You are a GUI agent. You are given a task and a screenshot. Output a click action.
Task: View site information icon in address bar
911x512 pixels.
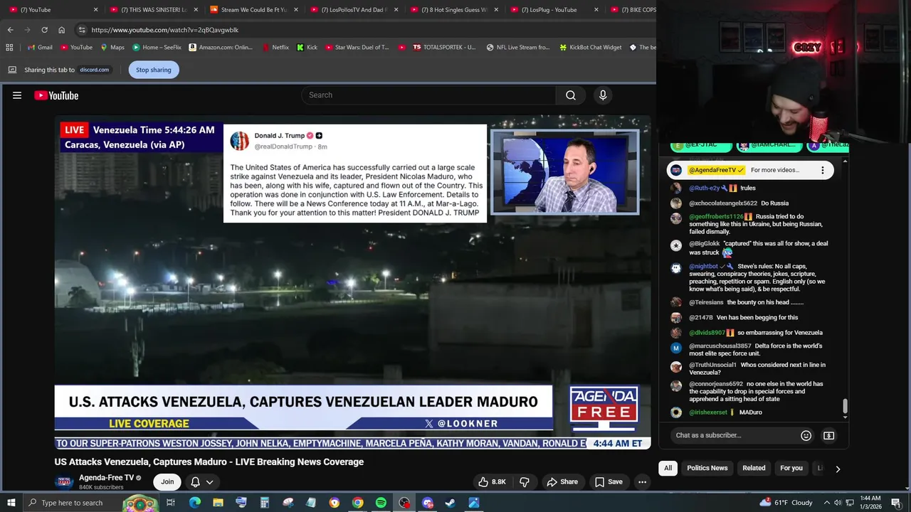82,30
